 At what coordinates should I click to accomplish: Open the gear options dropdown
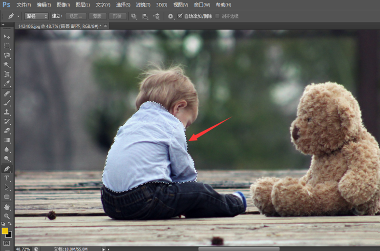coord(171,16)
